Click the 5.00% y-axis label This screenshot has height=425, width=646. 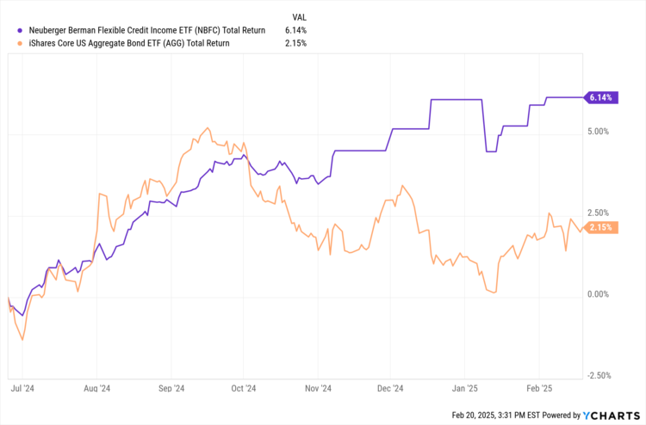(598, 132)
